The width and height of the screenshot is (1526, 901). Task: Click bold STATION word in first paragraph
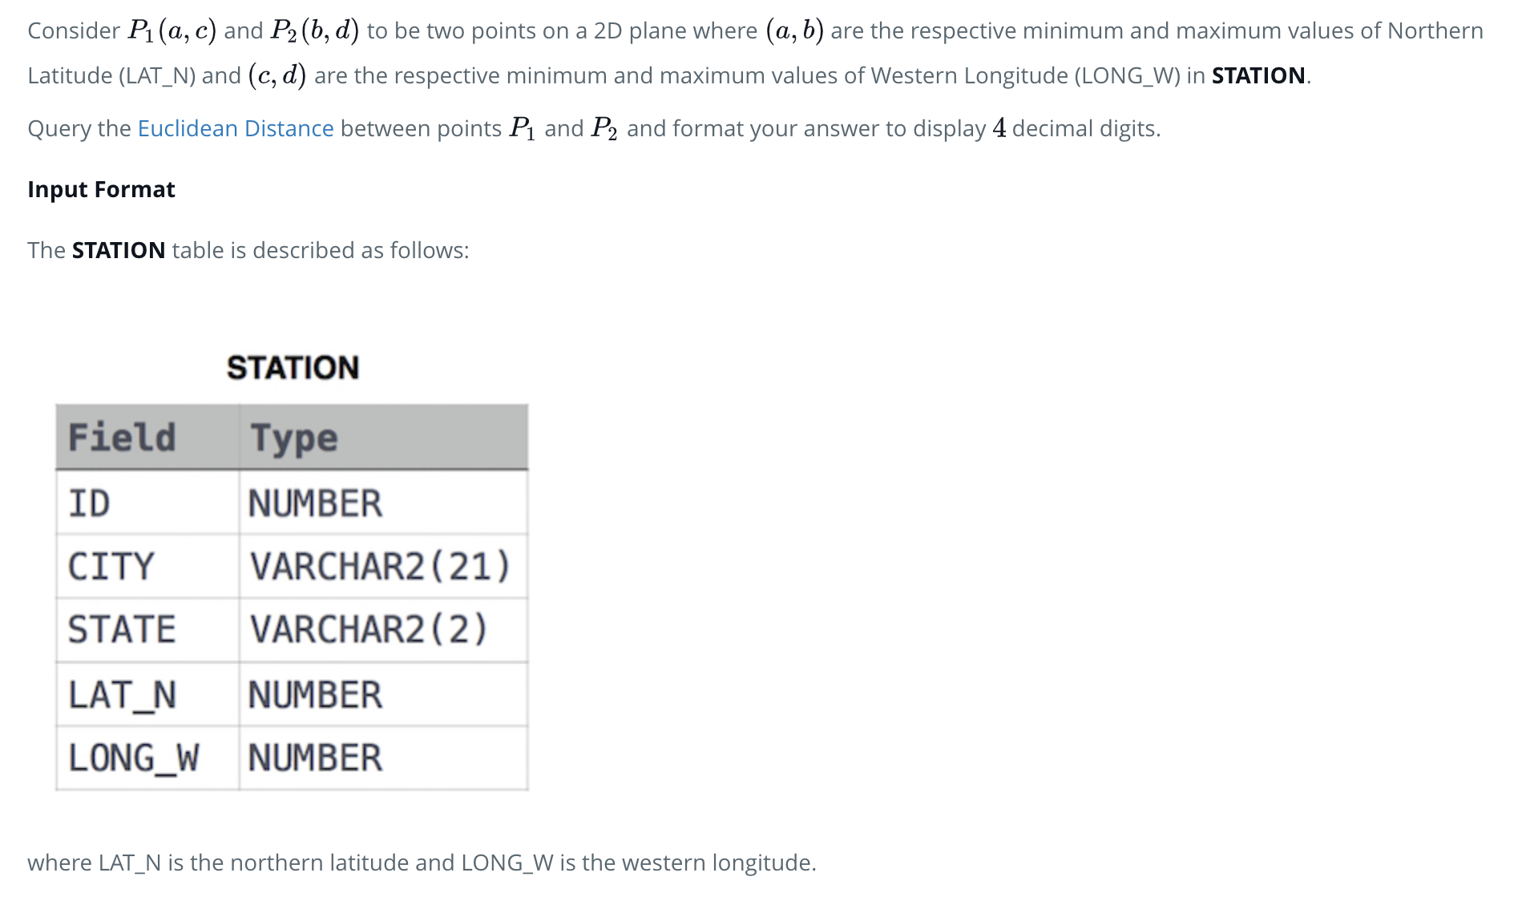click(x=1258, y=75)
